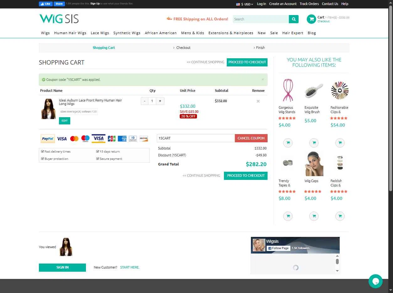
Task: Click the JCB card logo
Action: click(x=112, y=139)
